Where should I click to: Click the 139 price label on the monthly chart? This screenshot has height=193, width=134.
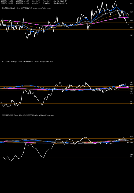click(131, 142)
